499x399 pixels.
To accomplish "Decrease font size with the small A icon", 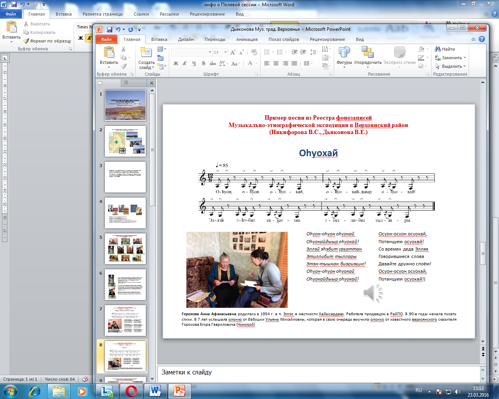I will (x=241, y=52).
